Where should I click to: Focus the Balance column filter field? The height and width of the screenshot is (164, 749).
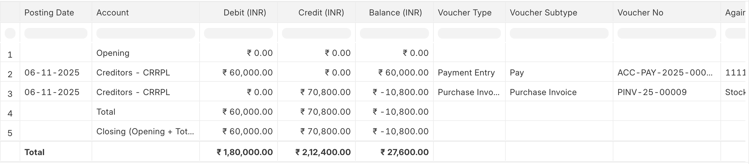click(x=394, y=33)
